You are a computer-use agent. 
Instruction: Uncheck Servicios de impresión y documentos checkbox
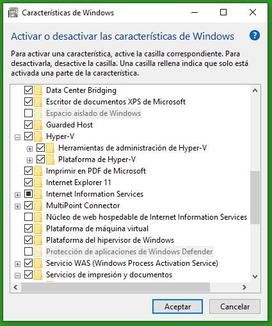[x=28, y=275]
